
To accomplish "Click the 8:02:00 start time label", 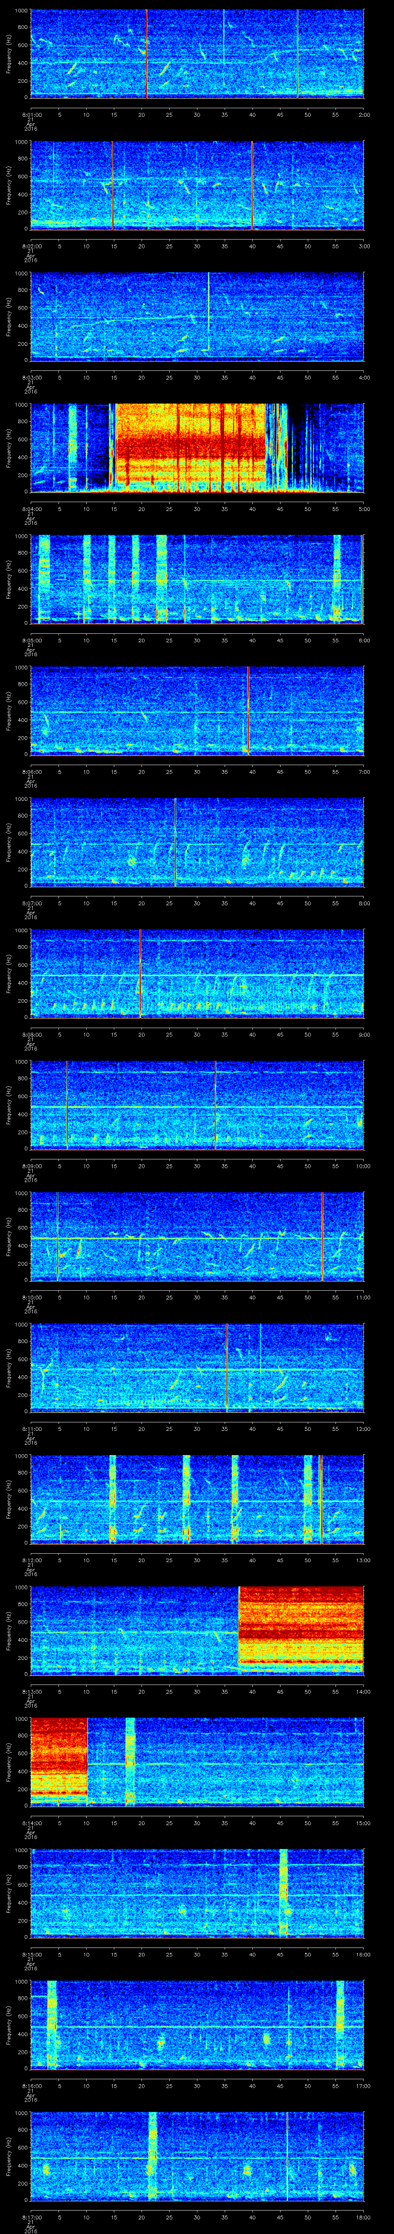I will point(31,246).
